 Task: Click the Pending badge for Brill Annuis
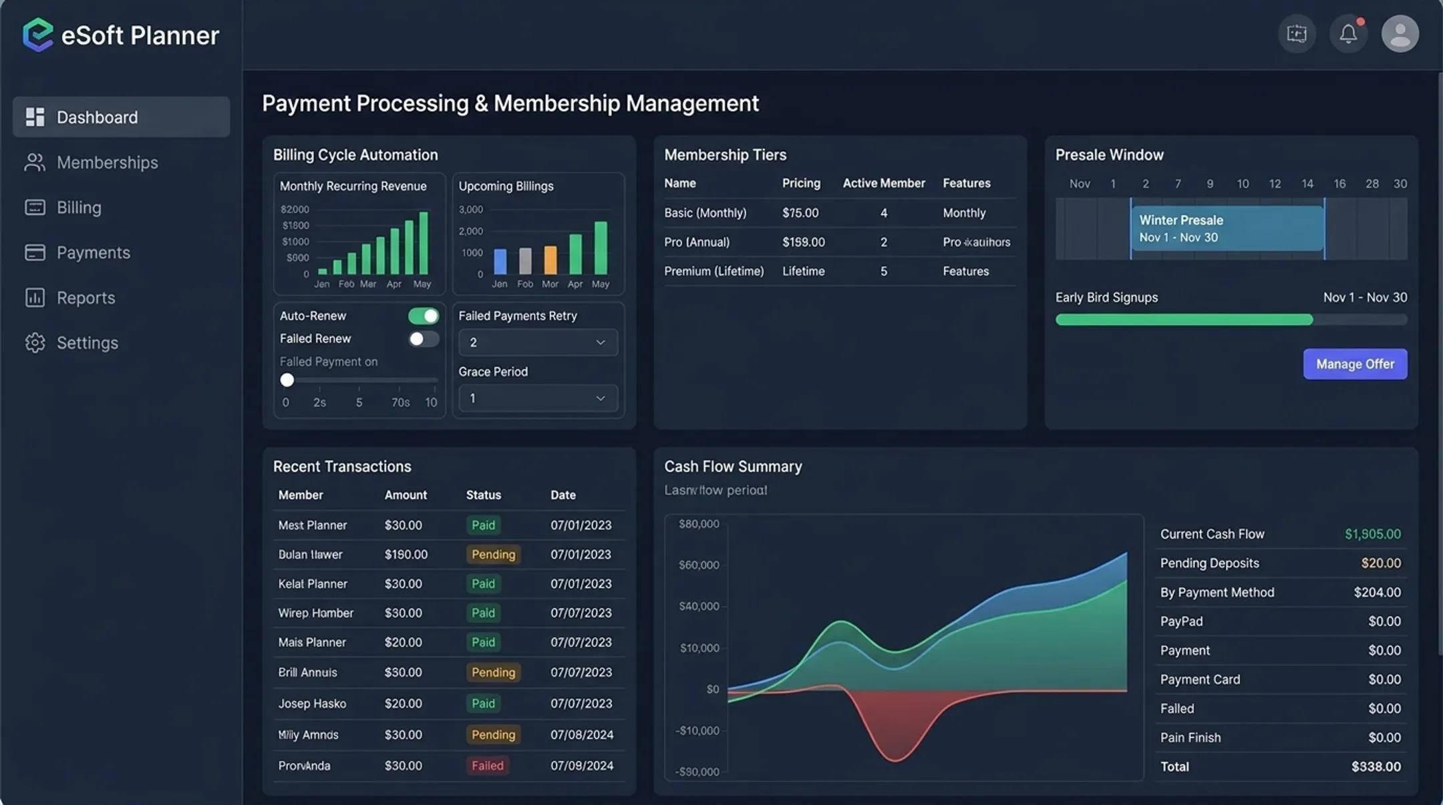pos(493,672)
